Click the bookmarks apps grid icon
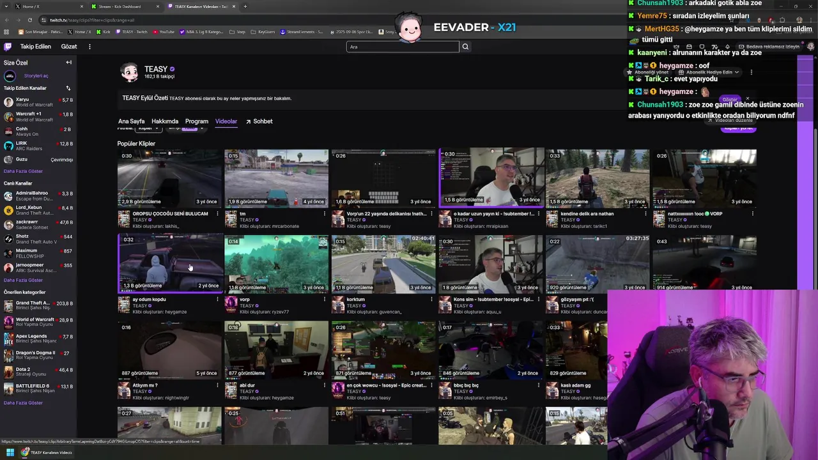This screenshot has width=818, height=460. [x=7, y=31]
